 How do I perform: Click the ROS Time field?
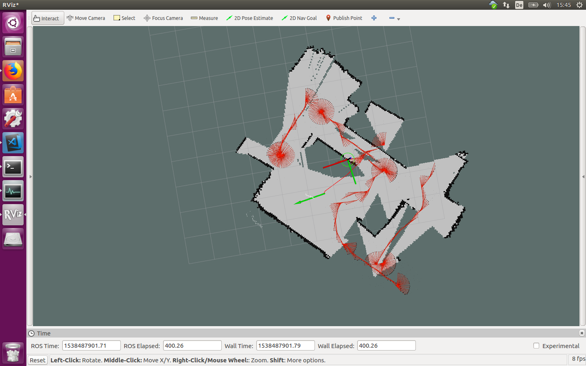tap(91, 346)
